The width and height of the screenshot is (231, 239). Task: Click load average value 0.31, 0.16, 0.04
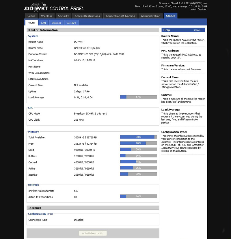click(x=83, y=98)
